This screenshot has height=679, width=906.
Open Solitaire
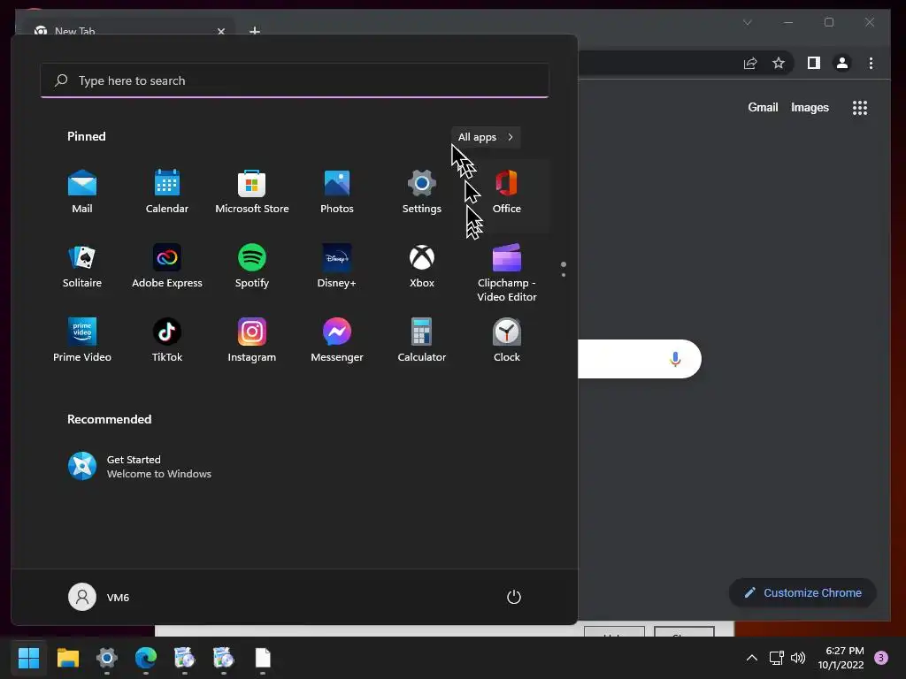tap(82, 266)
